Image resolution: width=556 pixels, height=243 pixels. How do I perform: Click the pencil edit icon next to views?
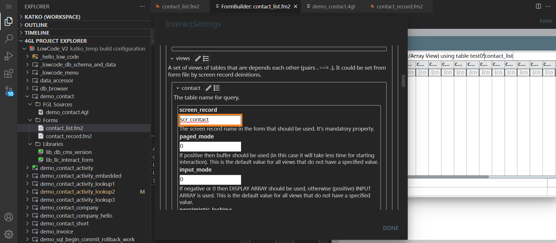(x=198, y=59)
